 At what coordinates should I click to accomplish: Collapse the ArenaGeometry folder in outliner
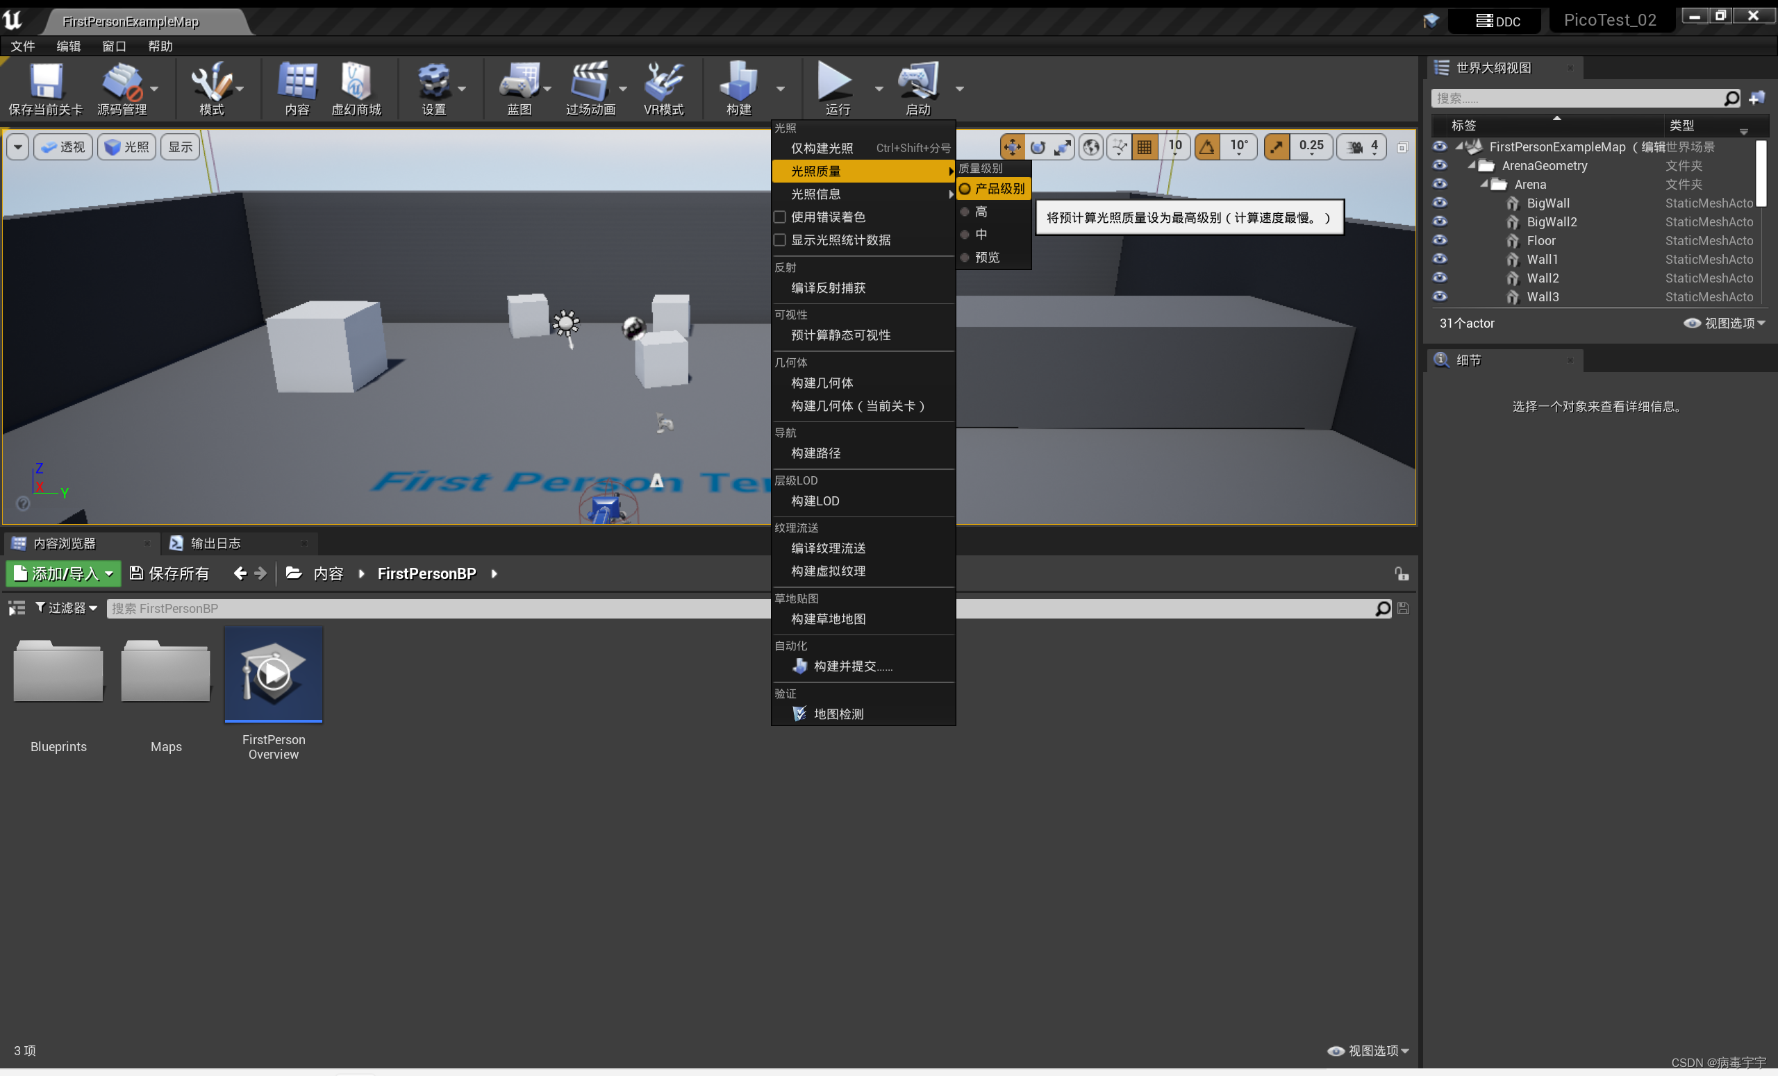point(1471,166)
